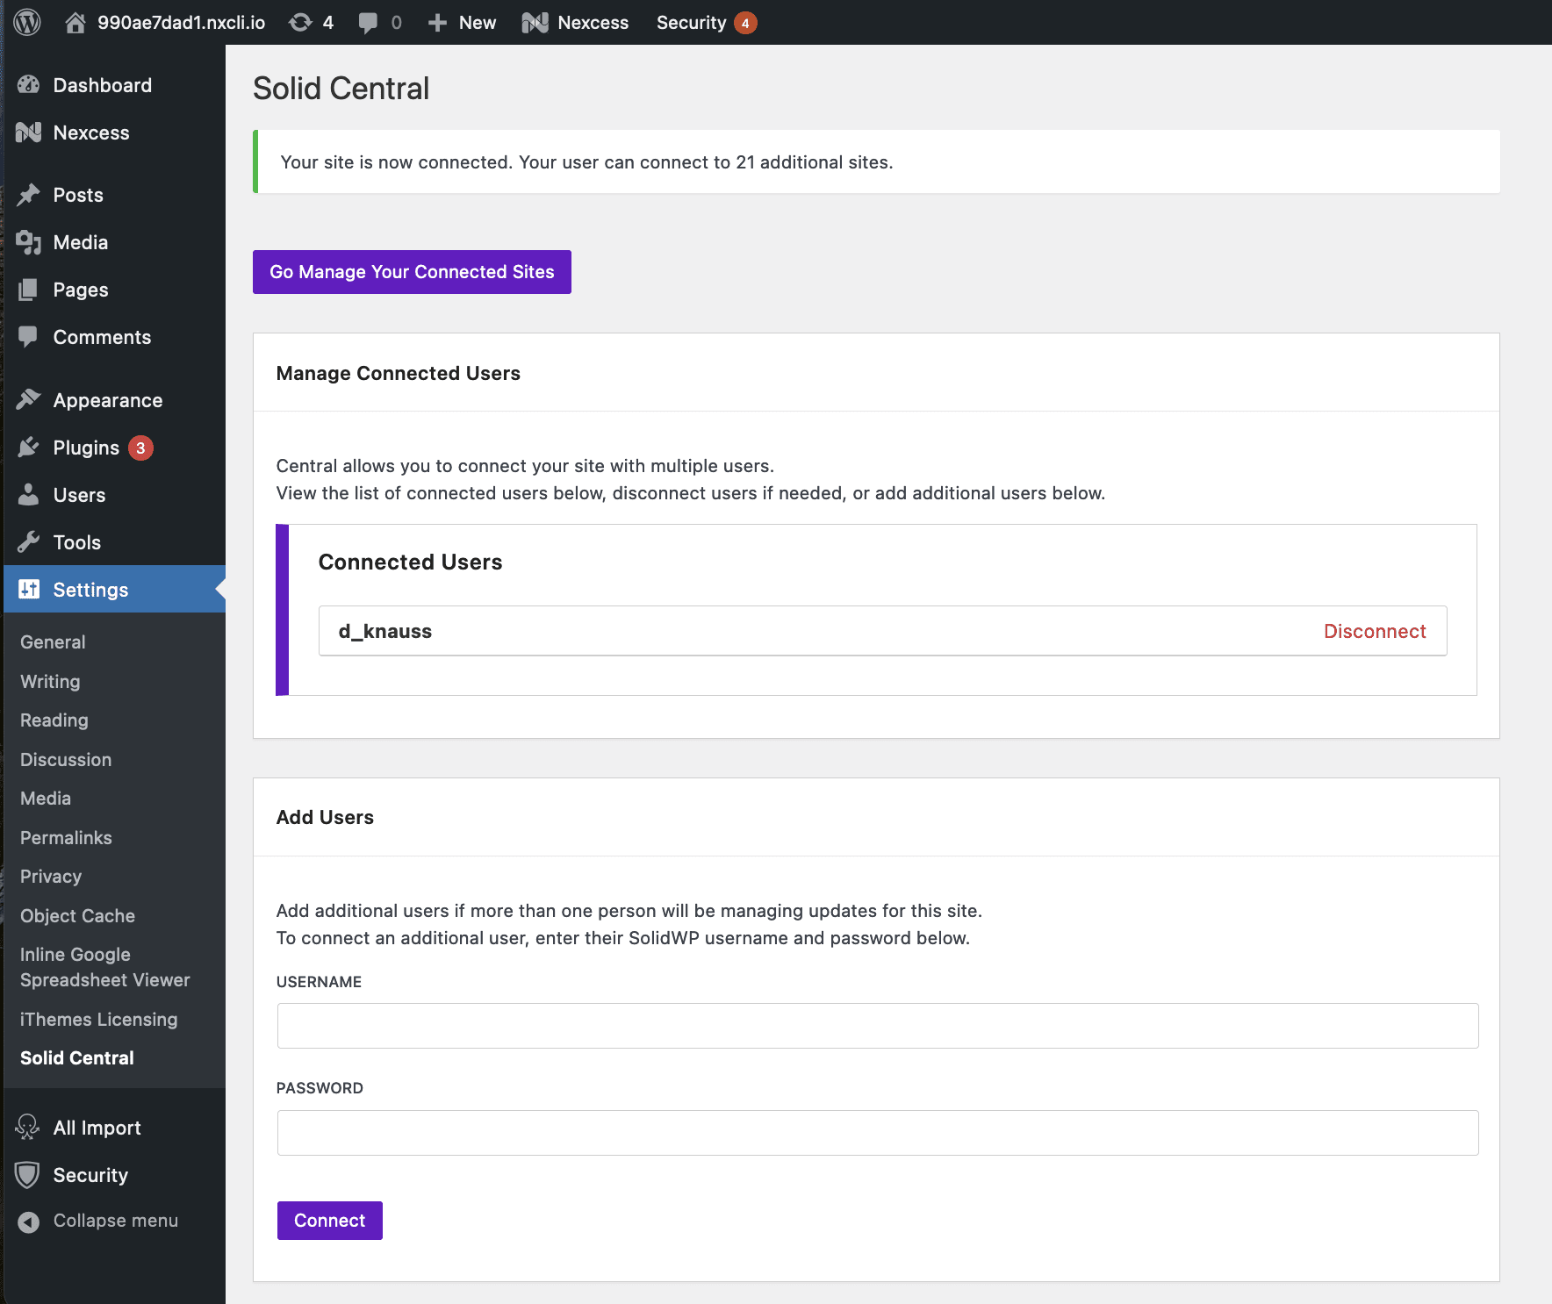Click the Solid Central page heading
1552x1304 pixels.
tap(341, 89)
